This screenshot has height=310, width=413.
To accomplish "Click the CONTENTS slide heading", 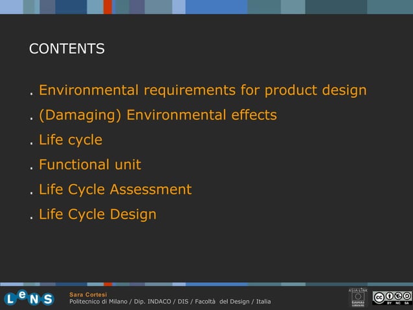I will 67,49.
